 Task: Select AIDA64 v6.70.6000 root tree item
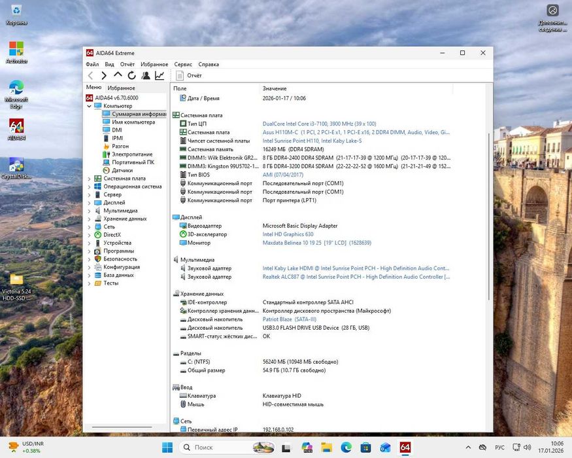[x=112, y=98]
